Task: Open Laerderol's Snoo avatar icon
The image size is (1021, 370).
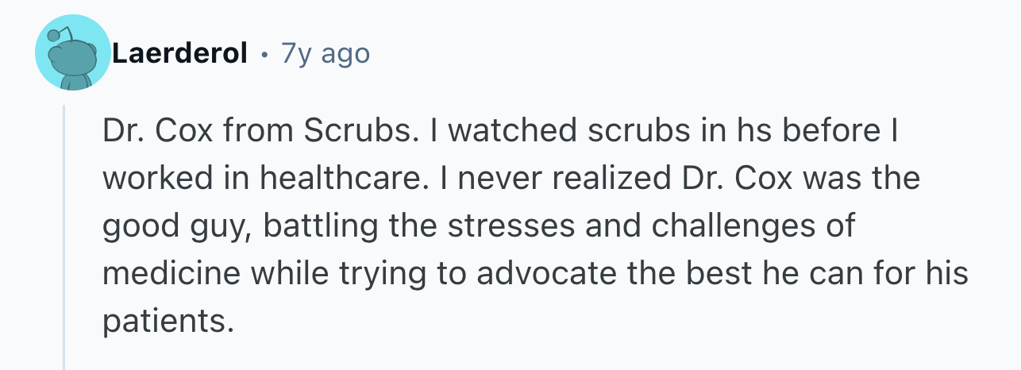Action: pos(73,53)
